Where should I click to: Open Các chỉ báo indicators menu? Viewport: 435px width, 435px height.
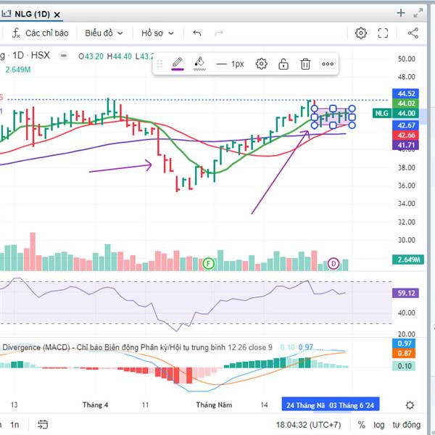pos(40,33)
